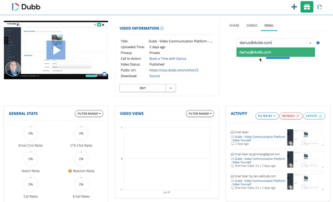The height and width of the screenshot is (202, 333).
Task: Click the Email Rates gauge
Action: tap(81, 184)
